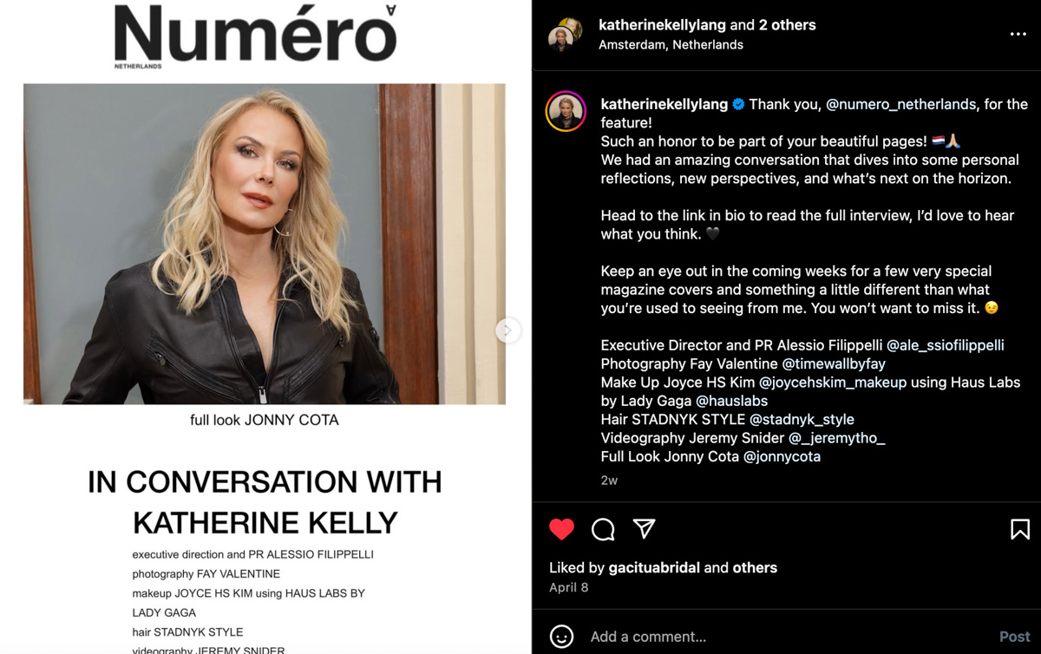Unlike the post with the red heart
Viewport: 1041px width, 654px height.
click(561, 528)
